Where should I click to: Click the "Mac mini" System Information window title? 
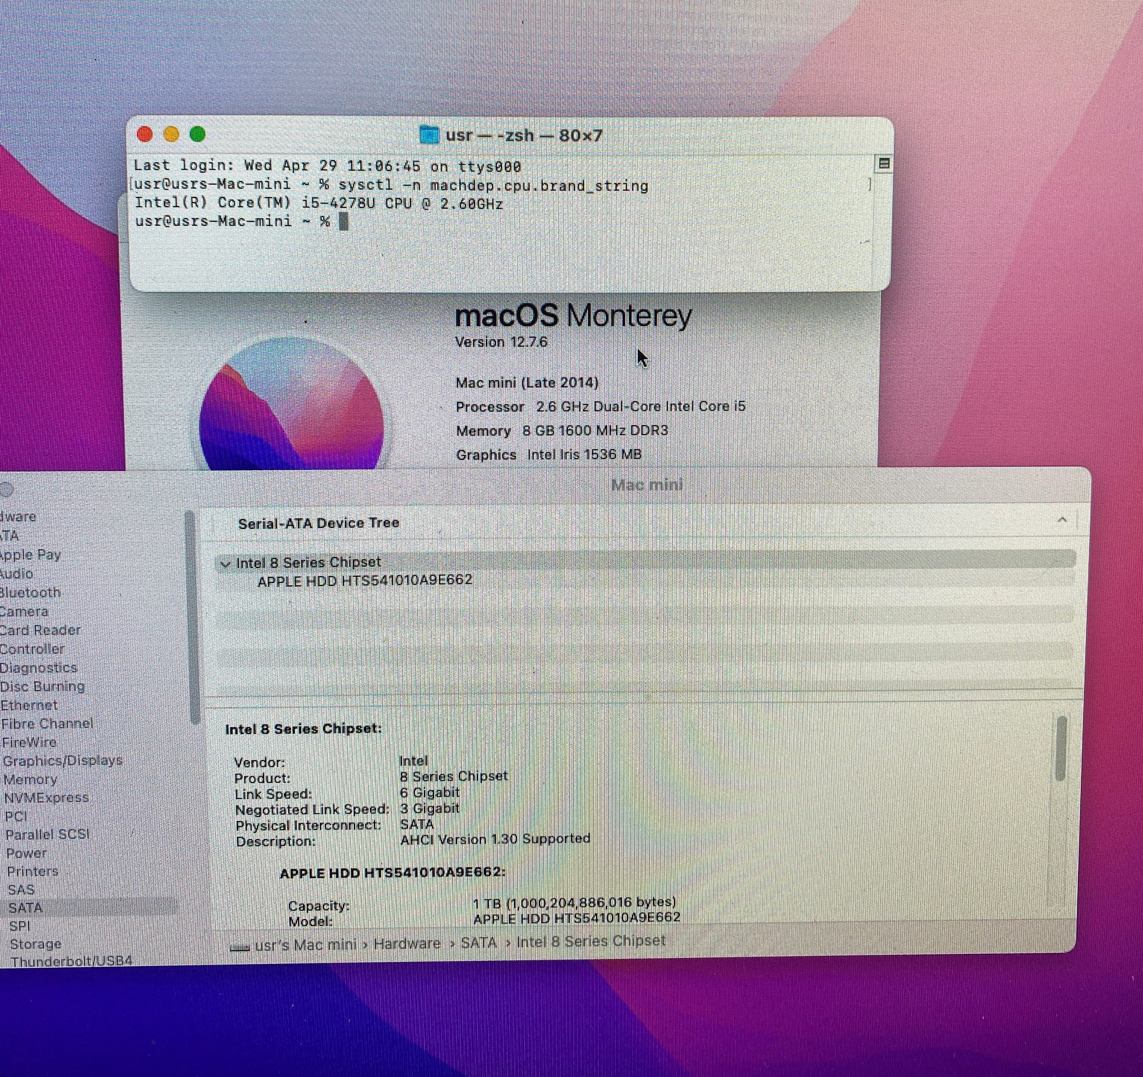pos(647,485)
